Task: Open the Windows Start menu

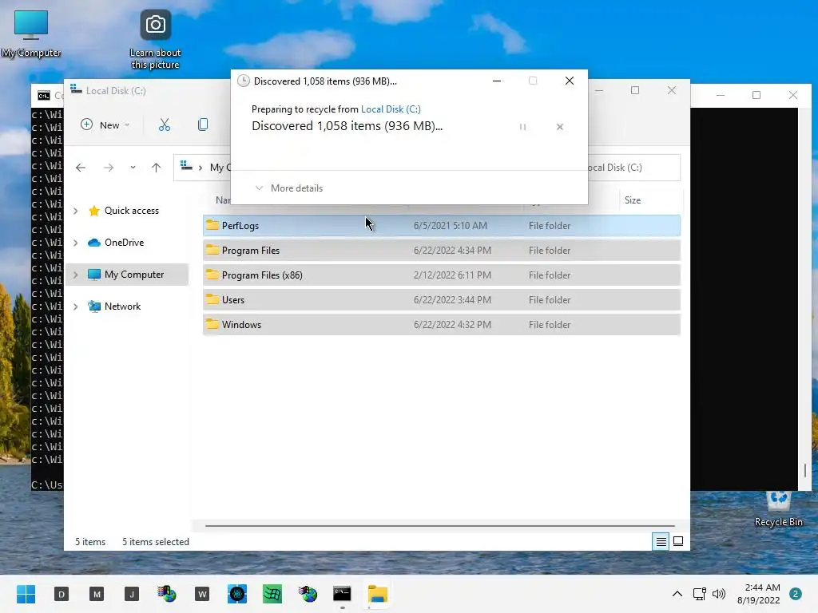Action: coord(26,594)
